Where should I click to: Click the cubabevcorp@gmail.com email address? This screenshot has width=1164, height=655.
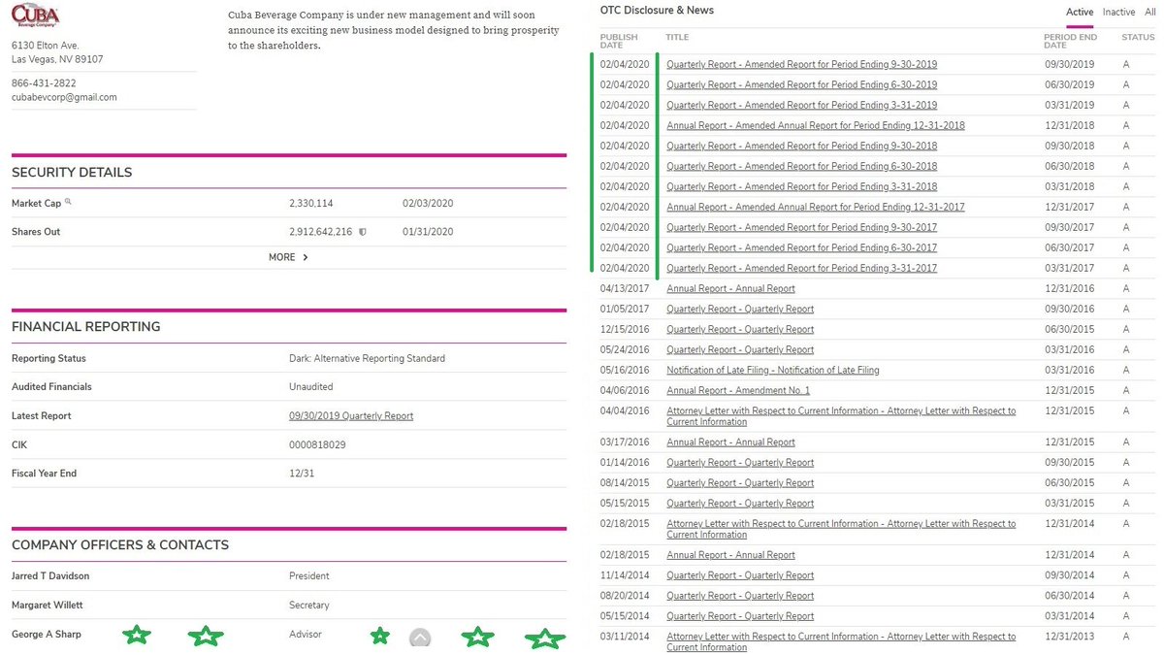tap(64, 97)
